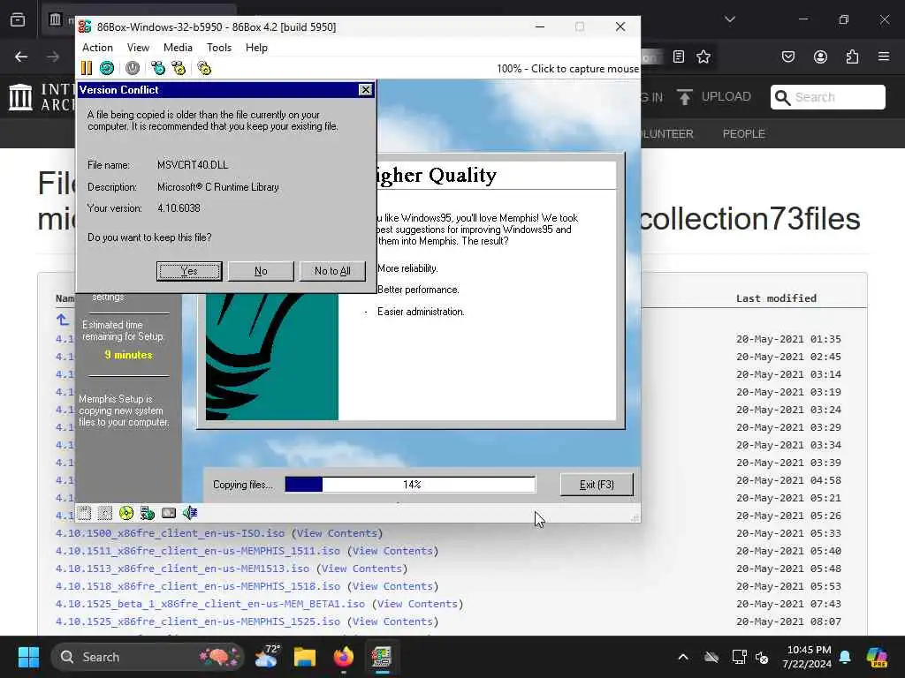Go back in the Firefox browser
This screenshot has width=905, height=678.
point(21,56)
